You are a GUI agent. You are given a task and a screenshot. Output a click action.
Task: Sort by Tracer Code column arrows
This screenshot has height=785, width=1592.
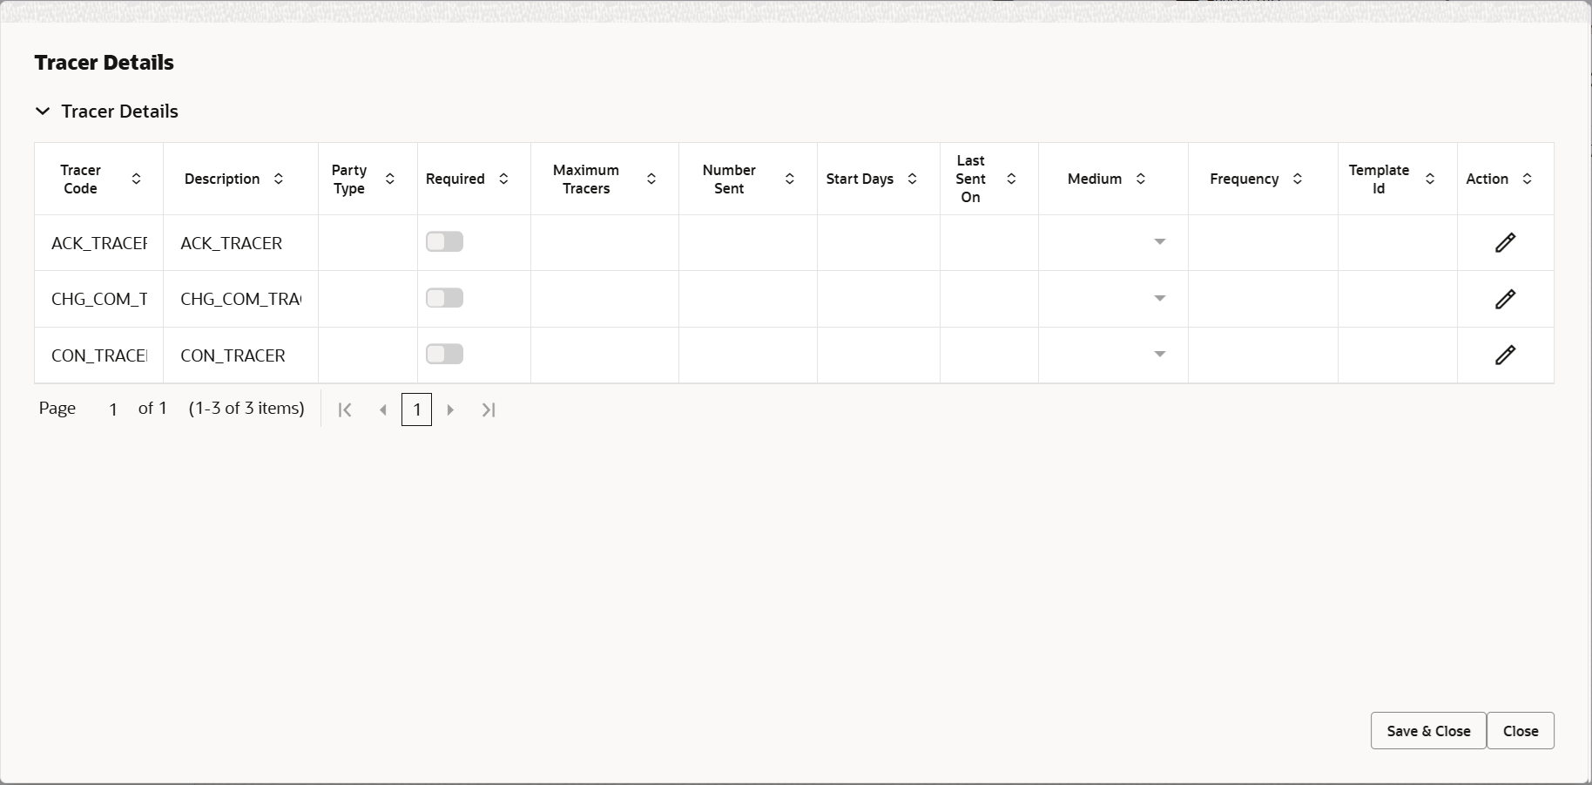tap(136, 179)
